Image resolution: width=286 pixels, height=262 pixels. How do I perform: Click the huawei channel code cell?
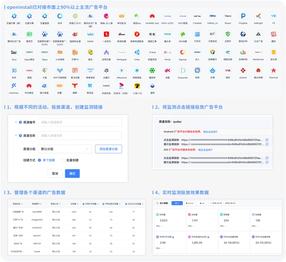(37, 252)
